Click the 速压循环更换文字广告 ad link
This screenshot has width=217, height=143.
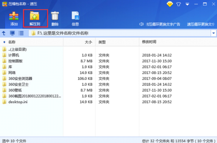(x=163, y=24)
